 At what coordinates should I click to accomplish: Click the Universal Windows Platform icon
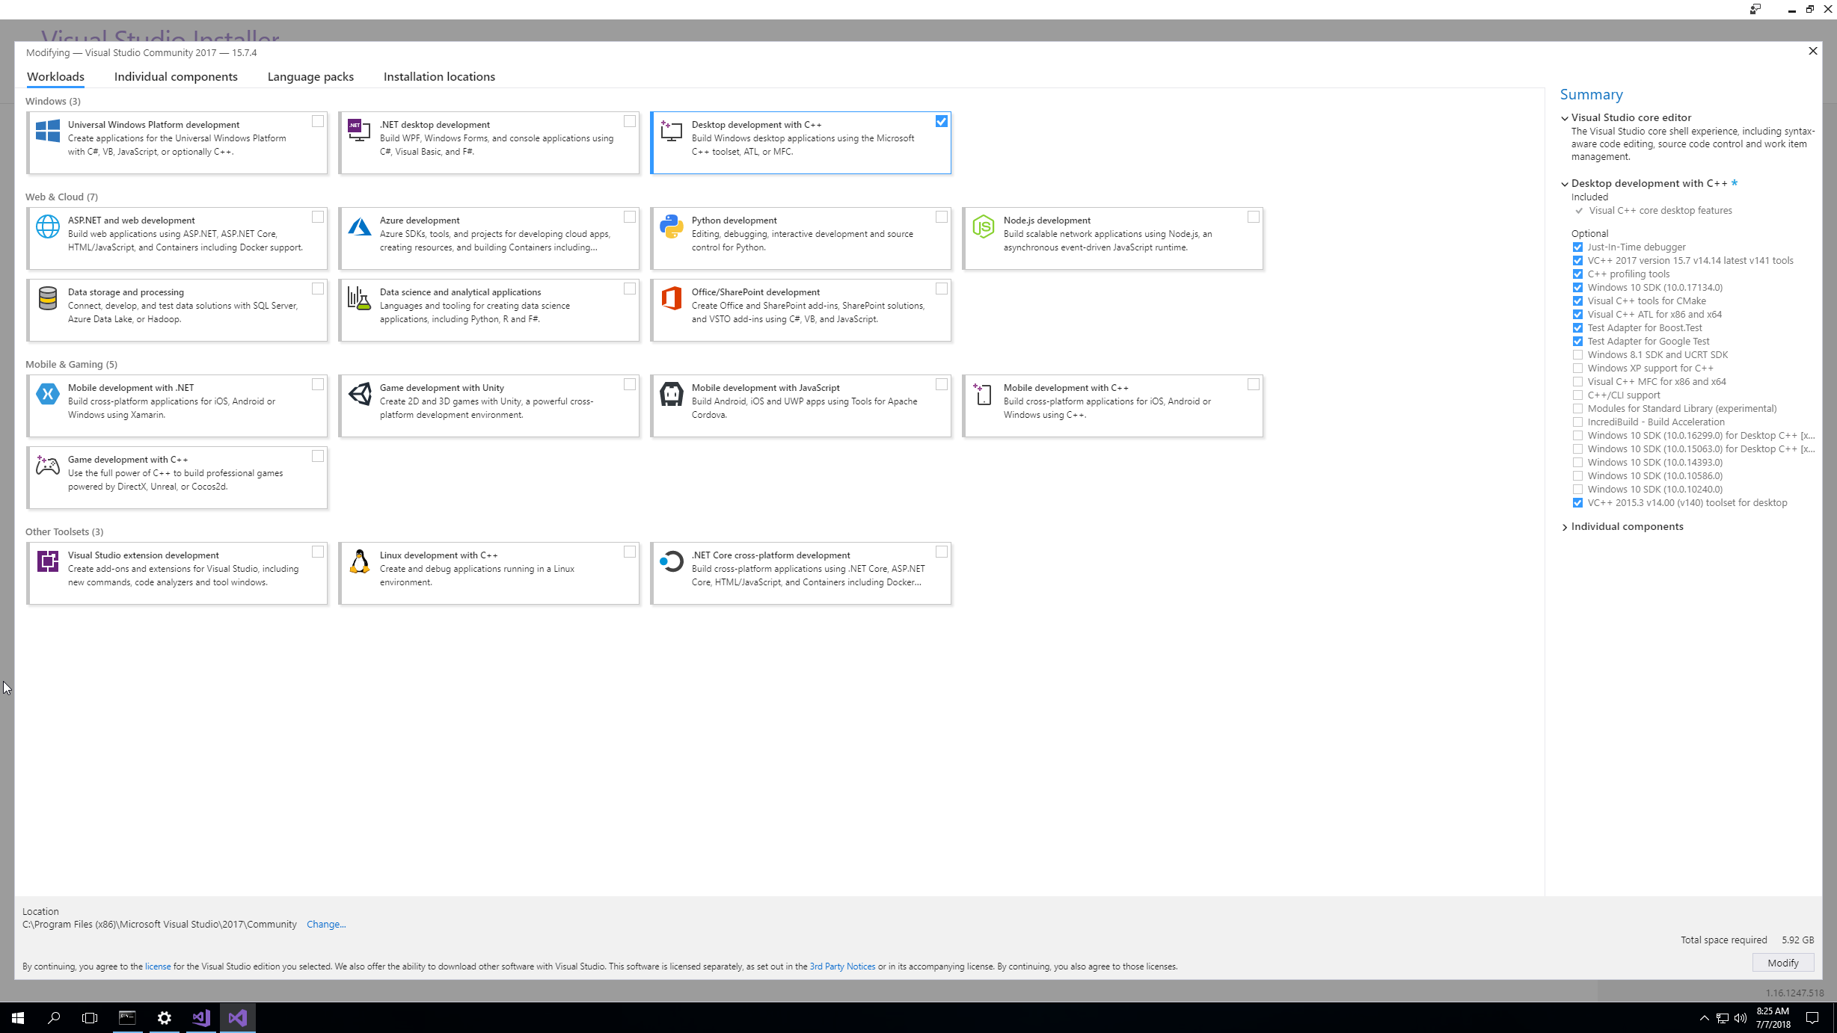coord(47,131)
